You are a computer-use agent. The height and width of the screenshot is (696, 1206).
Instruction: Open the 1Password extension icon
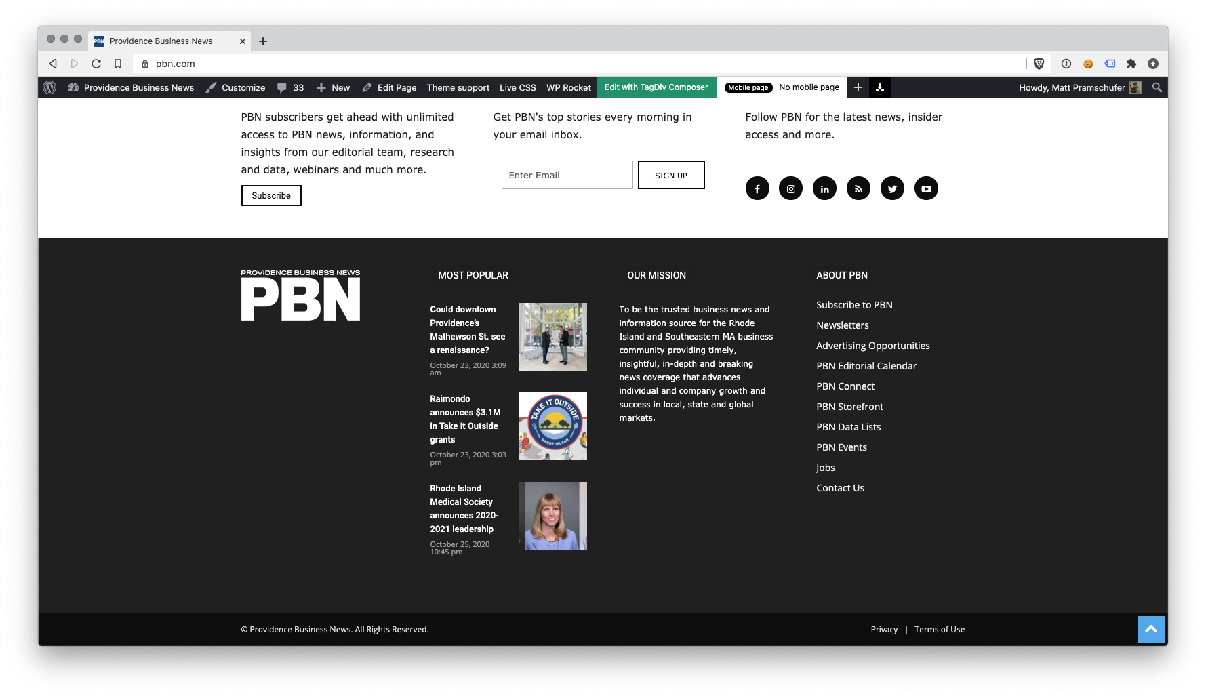pyautogui.click(x=1066, y=64)
